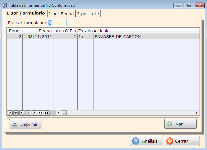Jump back a page of records

pyautogui.click(x=16, y=113)
